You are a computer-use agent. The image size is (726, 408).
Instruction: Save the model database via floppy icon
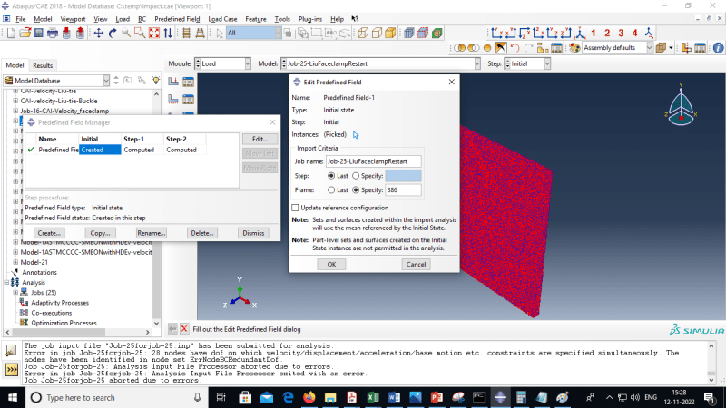click(x=39, y=33)
